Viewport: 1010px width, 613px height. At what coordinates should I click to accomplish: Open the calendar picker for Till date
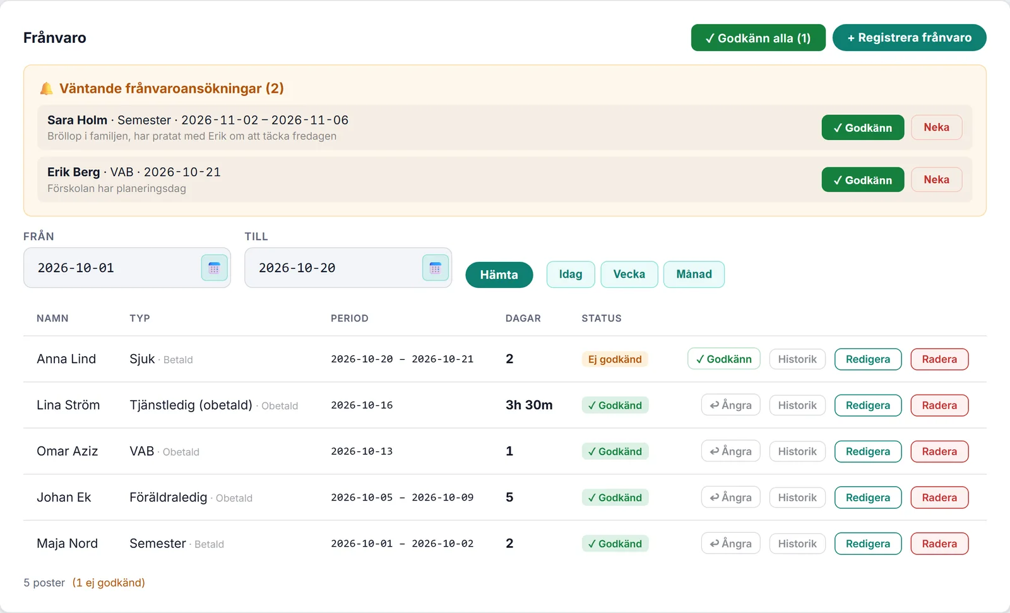[436, 268]
